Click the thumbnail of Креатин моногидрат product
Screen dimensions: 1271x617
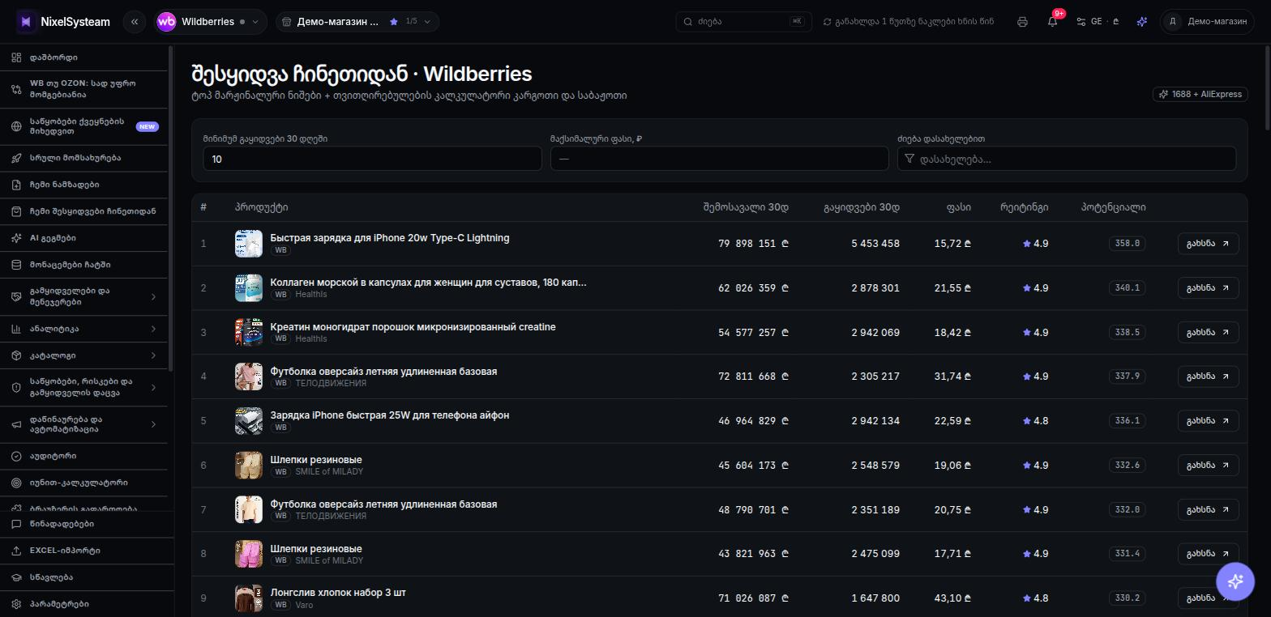[x=249, y=333]
